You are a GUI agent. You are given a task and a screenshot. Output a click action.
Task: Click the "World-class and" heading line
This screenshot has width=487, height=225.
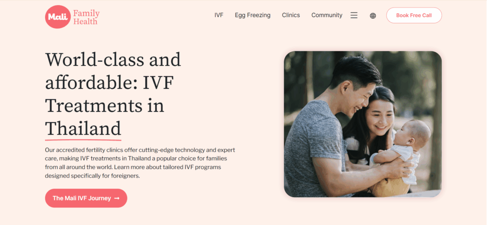(x=113, y=60)
